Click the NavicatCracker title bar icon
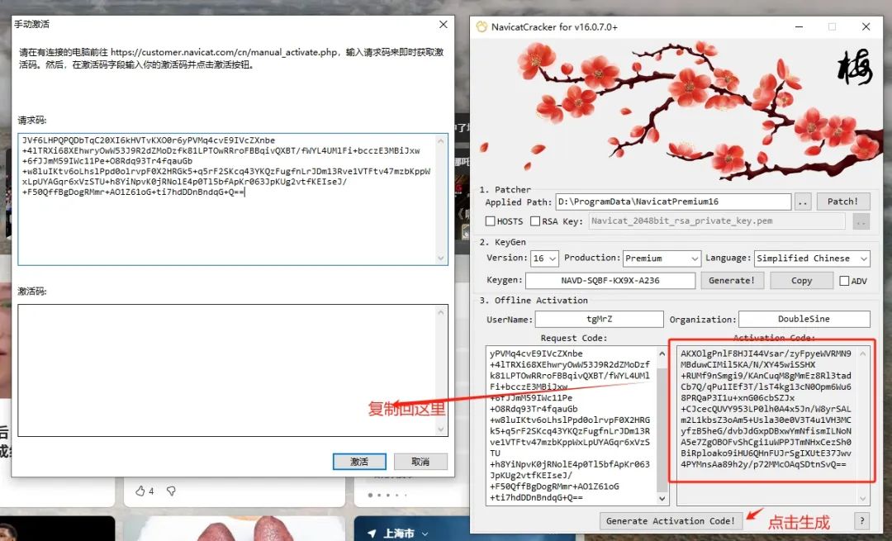The image size is (892, 541). pos(482,26)
